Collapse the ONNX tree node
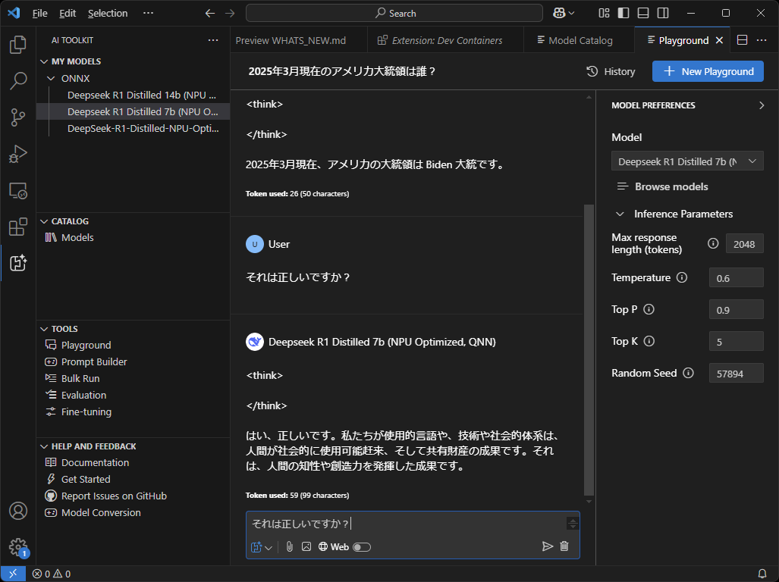779x582 pixels. pyautogui.click(x=51, y=78)
